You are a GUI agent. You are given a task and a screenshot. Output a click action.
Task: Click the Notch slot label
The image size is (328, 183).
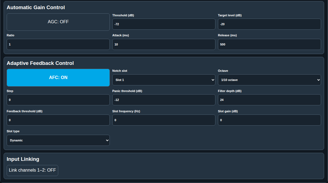click(x=120, y=71)
